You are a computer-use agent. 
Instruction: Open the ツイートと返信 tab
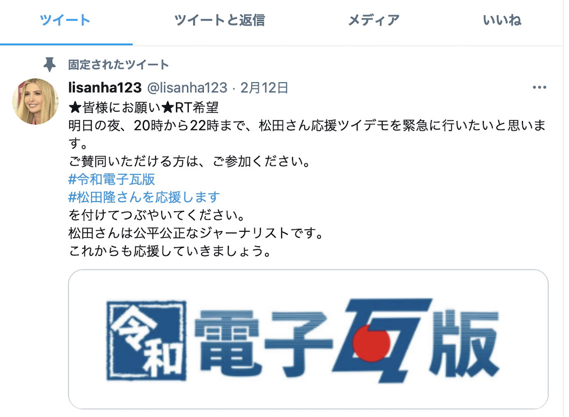tap(220, 21)
